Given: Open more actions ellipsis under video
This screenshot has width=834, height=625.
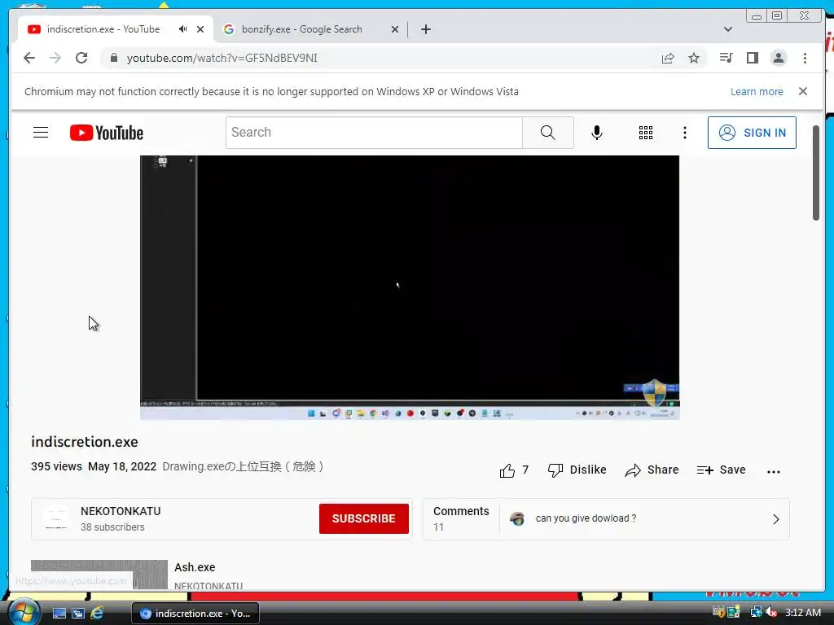Looking at the screenshot, I should (774, 471).
